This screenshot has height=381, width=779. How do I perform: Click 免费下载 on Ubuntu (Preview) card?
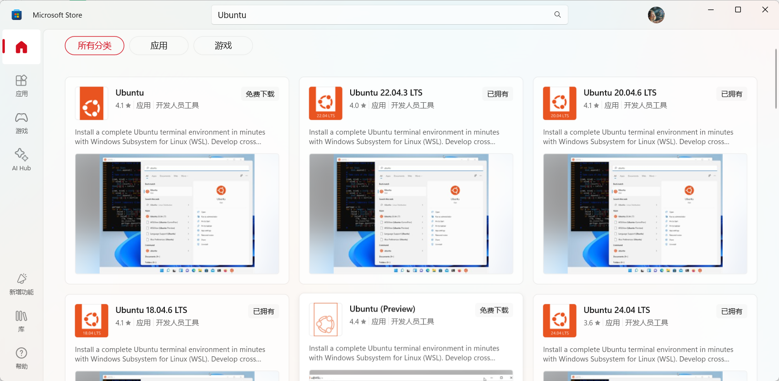click(x=494, y=311)
